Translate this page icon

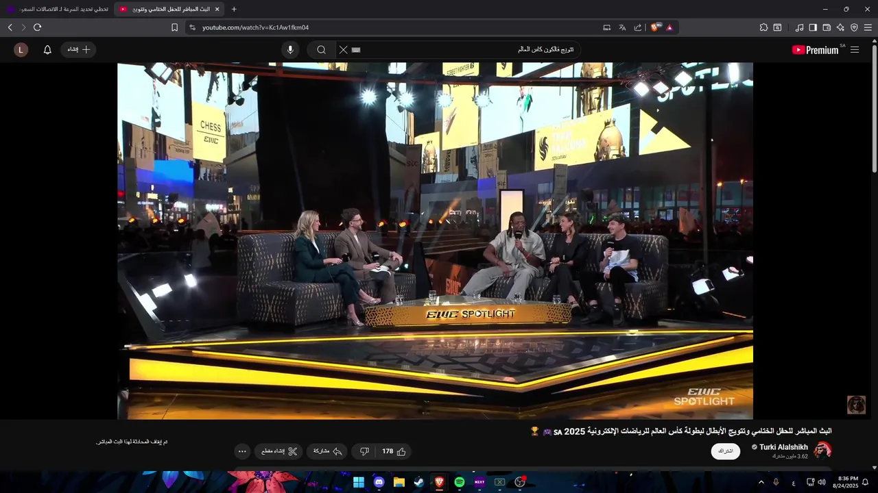pos(622,27)
